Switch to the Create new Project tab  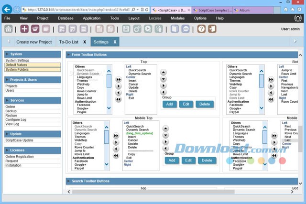(34, 42)
